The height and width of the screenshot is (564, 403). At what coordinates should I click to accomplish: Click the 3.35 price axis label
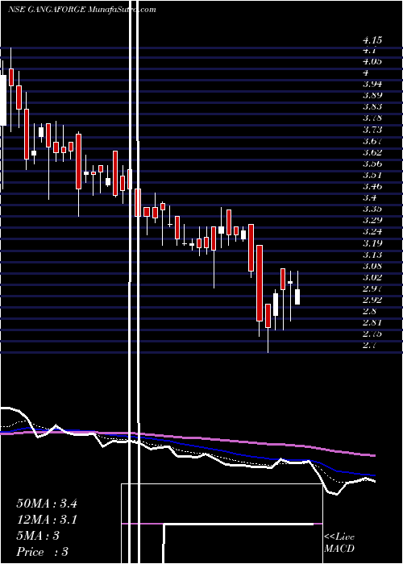pyautogui.click(x=372, y=209)
